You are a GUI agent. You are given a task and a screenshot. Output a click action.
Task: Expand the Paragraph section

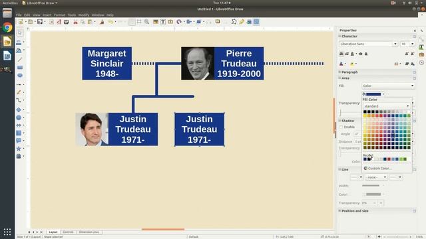[339, 72]
